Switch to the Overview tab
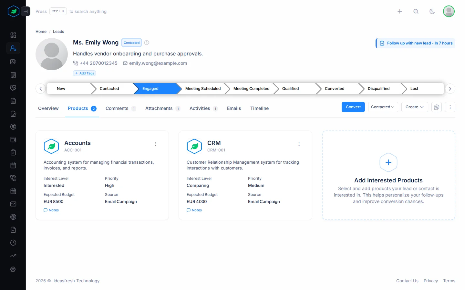465x290 pixels. tap(48, 108)
